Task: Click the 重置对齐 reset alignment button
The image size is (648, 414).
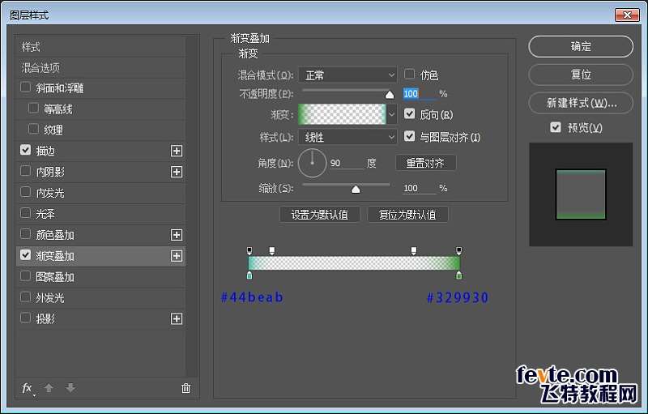Action: point(426,163)
